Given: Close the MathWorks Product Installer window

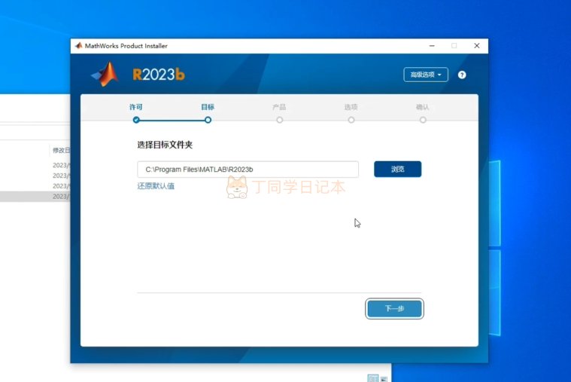Looking at the screenshot, I should pyautogui.click(x=477, y=46).
